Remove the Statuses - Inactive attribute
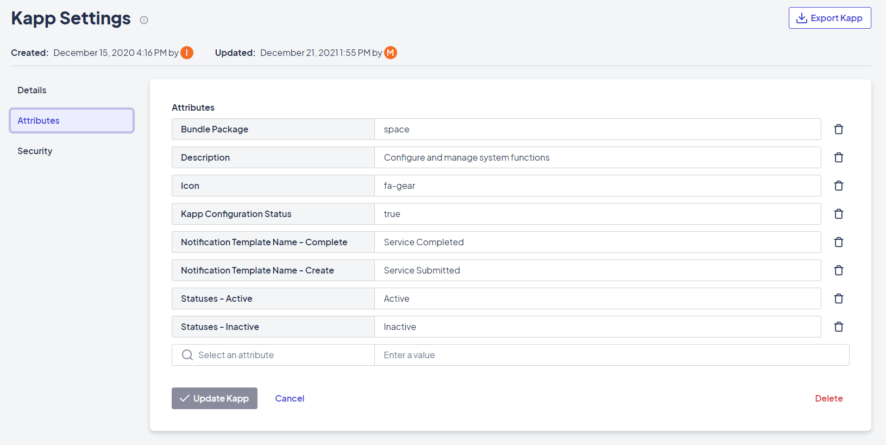The width and height of the screenshot is (886, 445). (x=839, y=327)
